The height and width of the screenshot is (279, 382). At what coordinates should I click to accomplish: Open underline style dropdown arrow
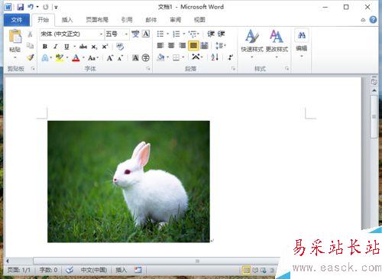pyautogui.click(x=74, y=47)
